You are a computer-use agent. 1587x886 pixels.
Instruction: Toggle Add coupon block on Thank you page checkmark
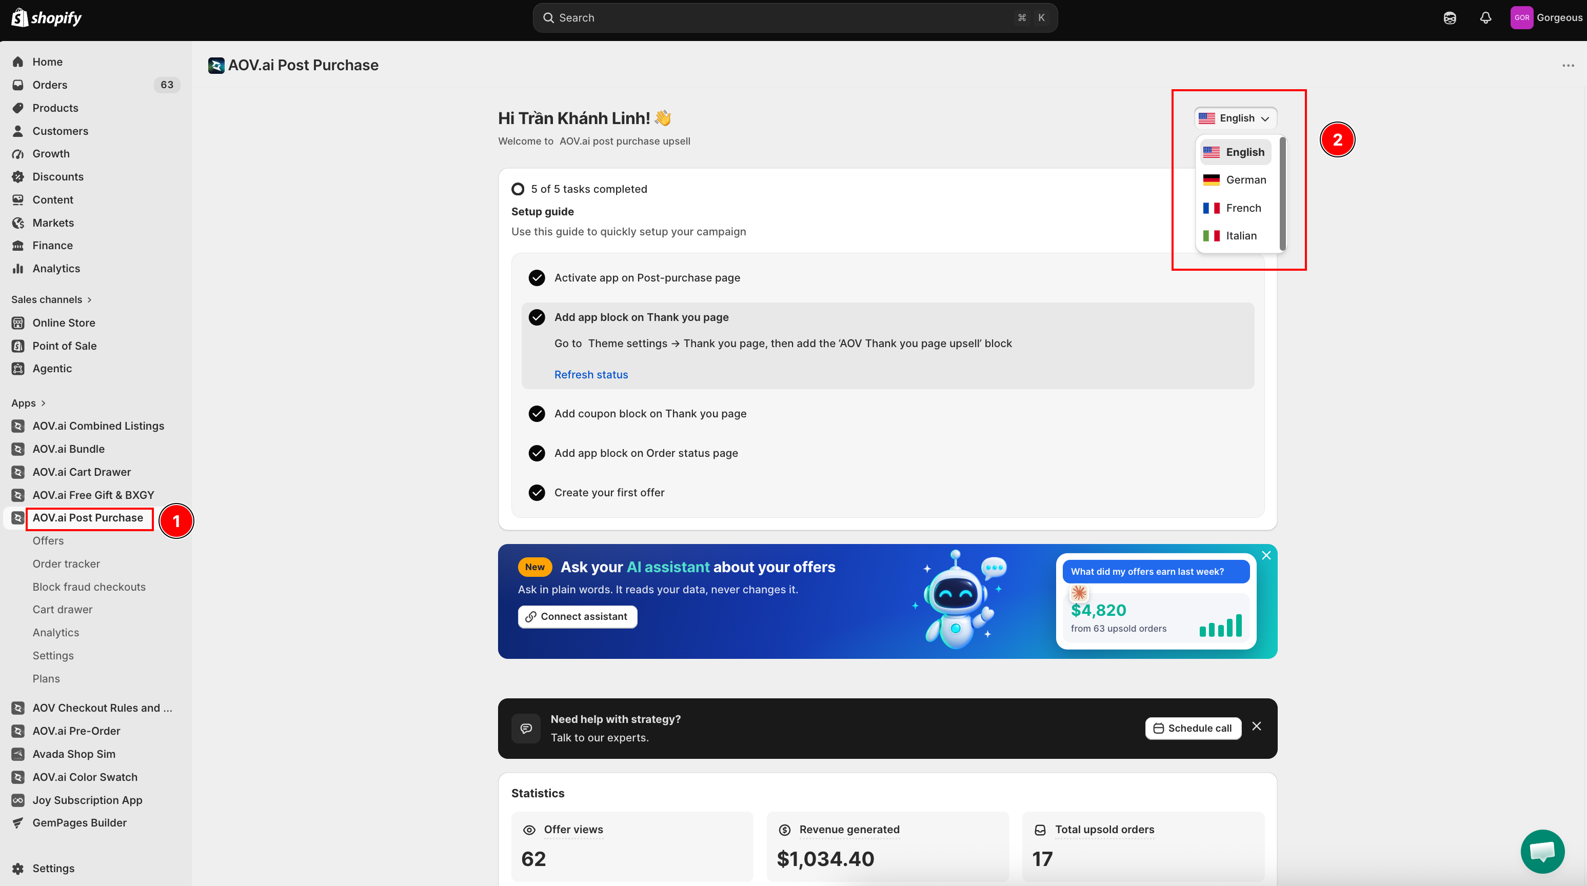tap(537, 414)
